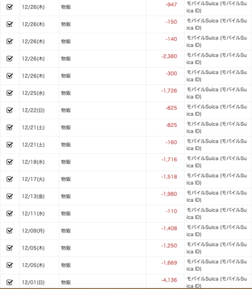
Task: Click the モバイルSuica account text on the -1,980 row
Action: click(217, 196)
